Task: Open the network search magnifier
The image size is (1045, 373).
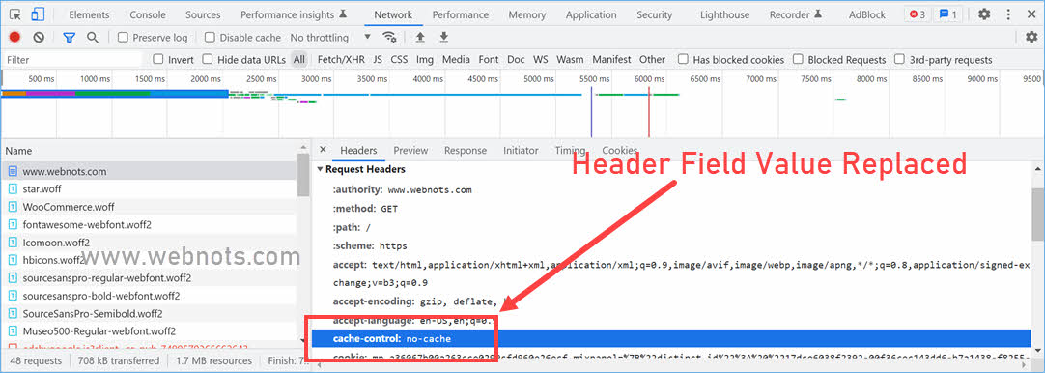Action: pos(93,38)
